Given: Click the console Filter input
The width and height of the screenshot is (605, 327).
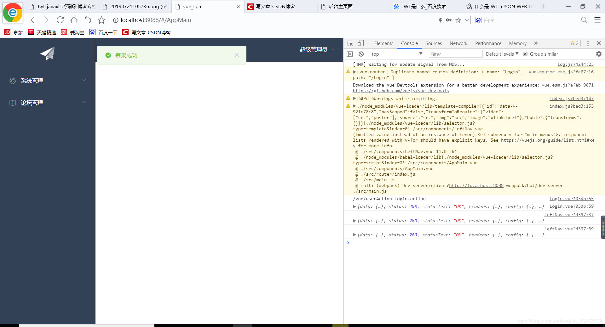Looking at the screenshot, I should [455, 54].
